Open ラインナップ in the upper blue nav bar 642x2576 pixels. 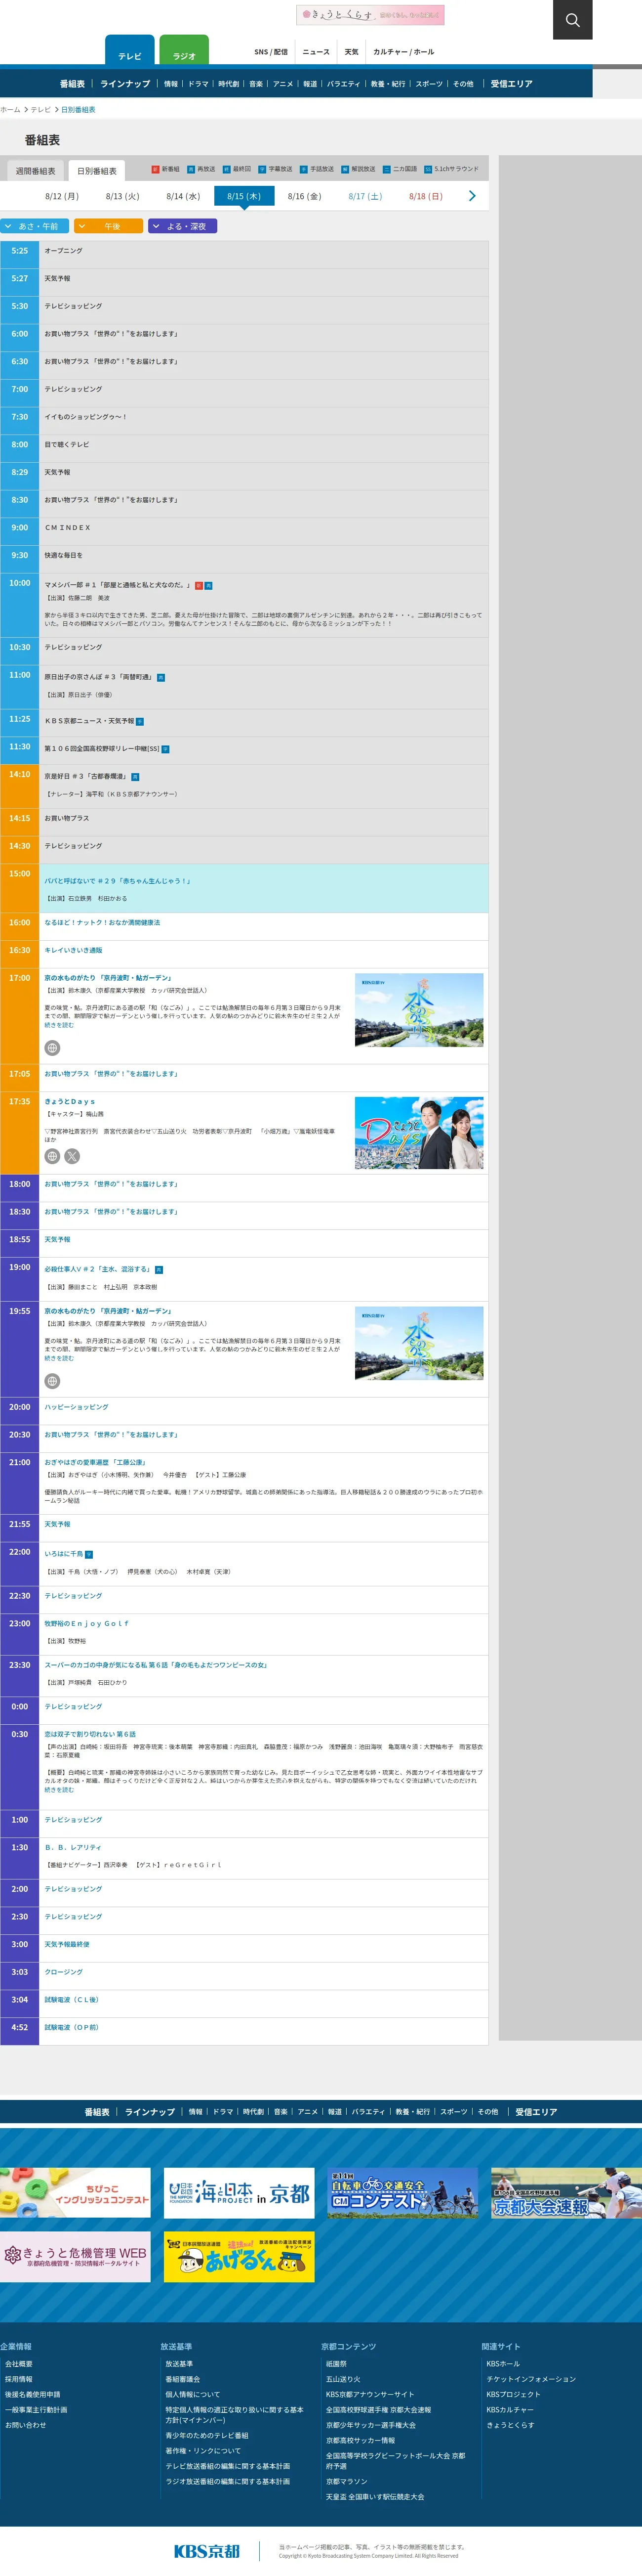126,84
